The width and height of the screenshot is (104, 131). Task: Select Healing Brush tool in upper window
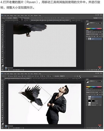click(2, 35)
